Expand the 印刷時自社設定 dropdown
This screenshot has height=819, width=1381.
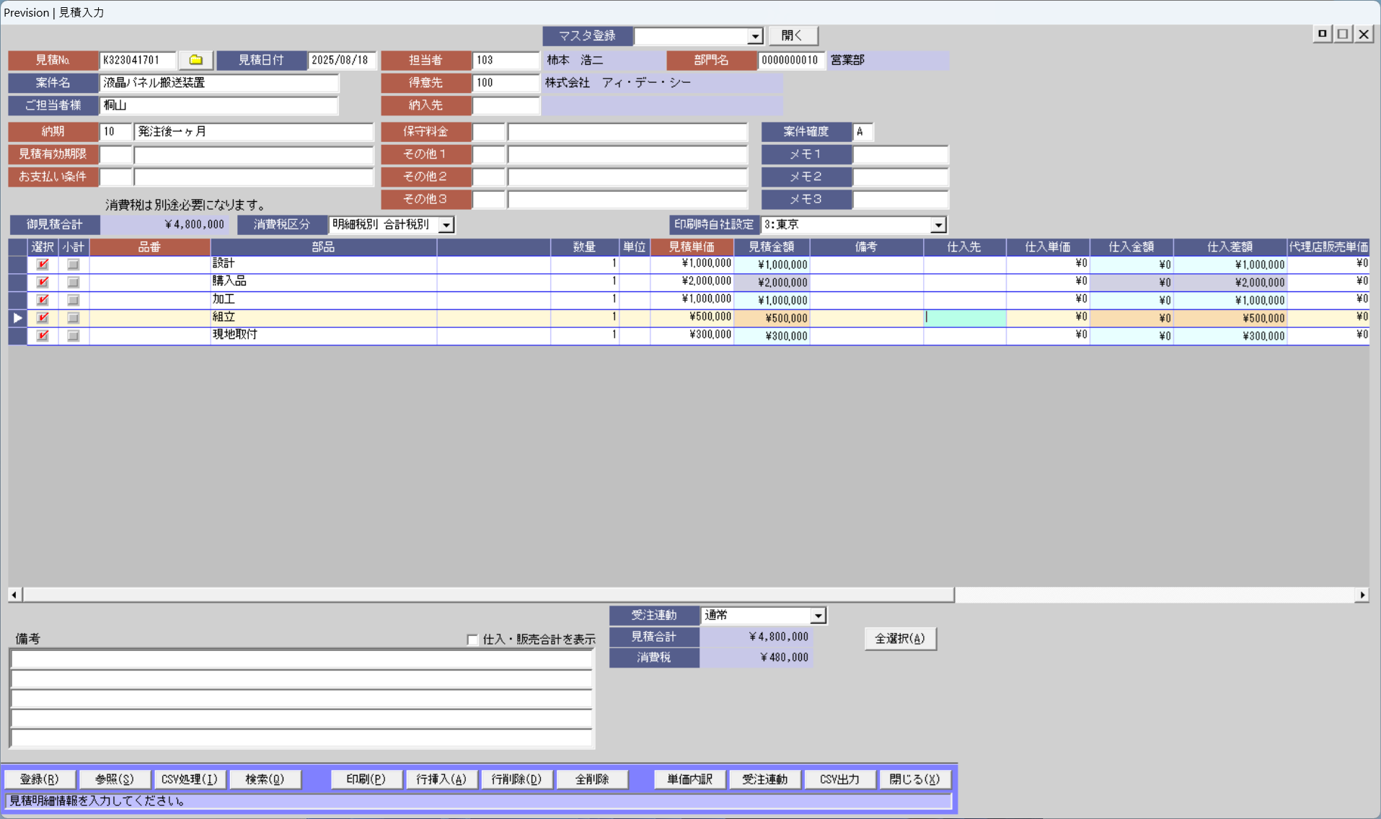937,226
